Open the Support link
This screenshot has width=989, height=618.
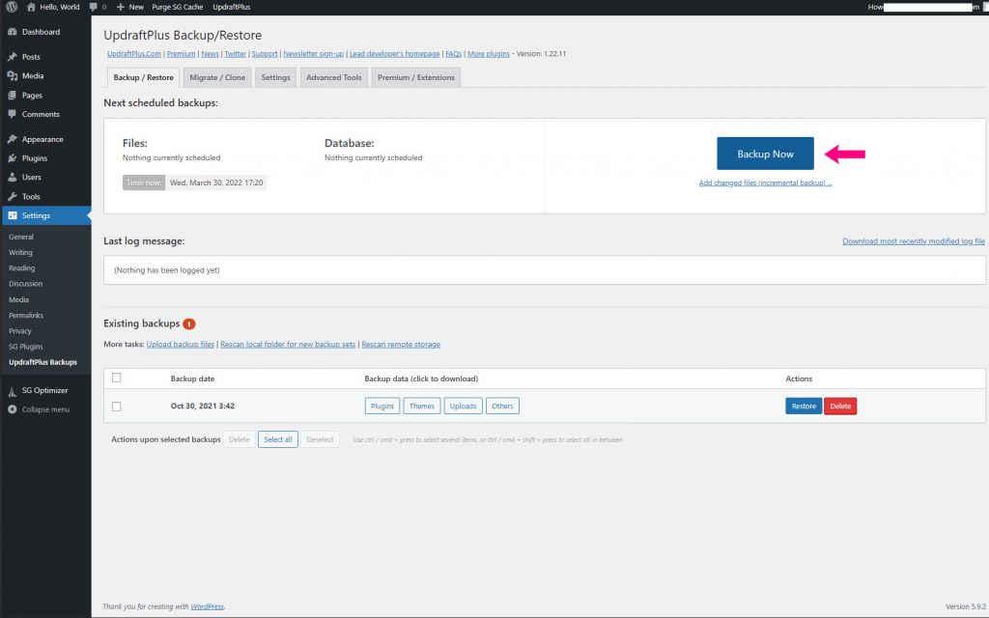tap(265, 54)
